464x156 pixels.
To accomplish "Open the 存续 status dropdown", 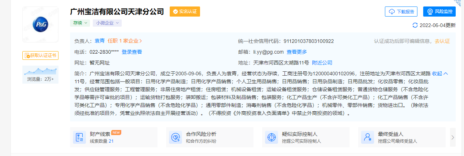I will (x=80, y=23).
